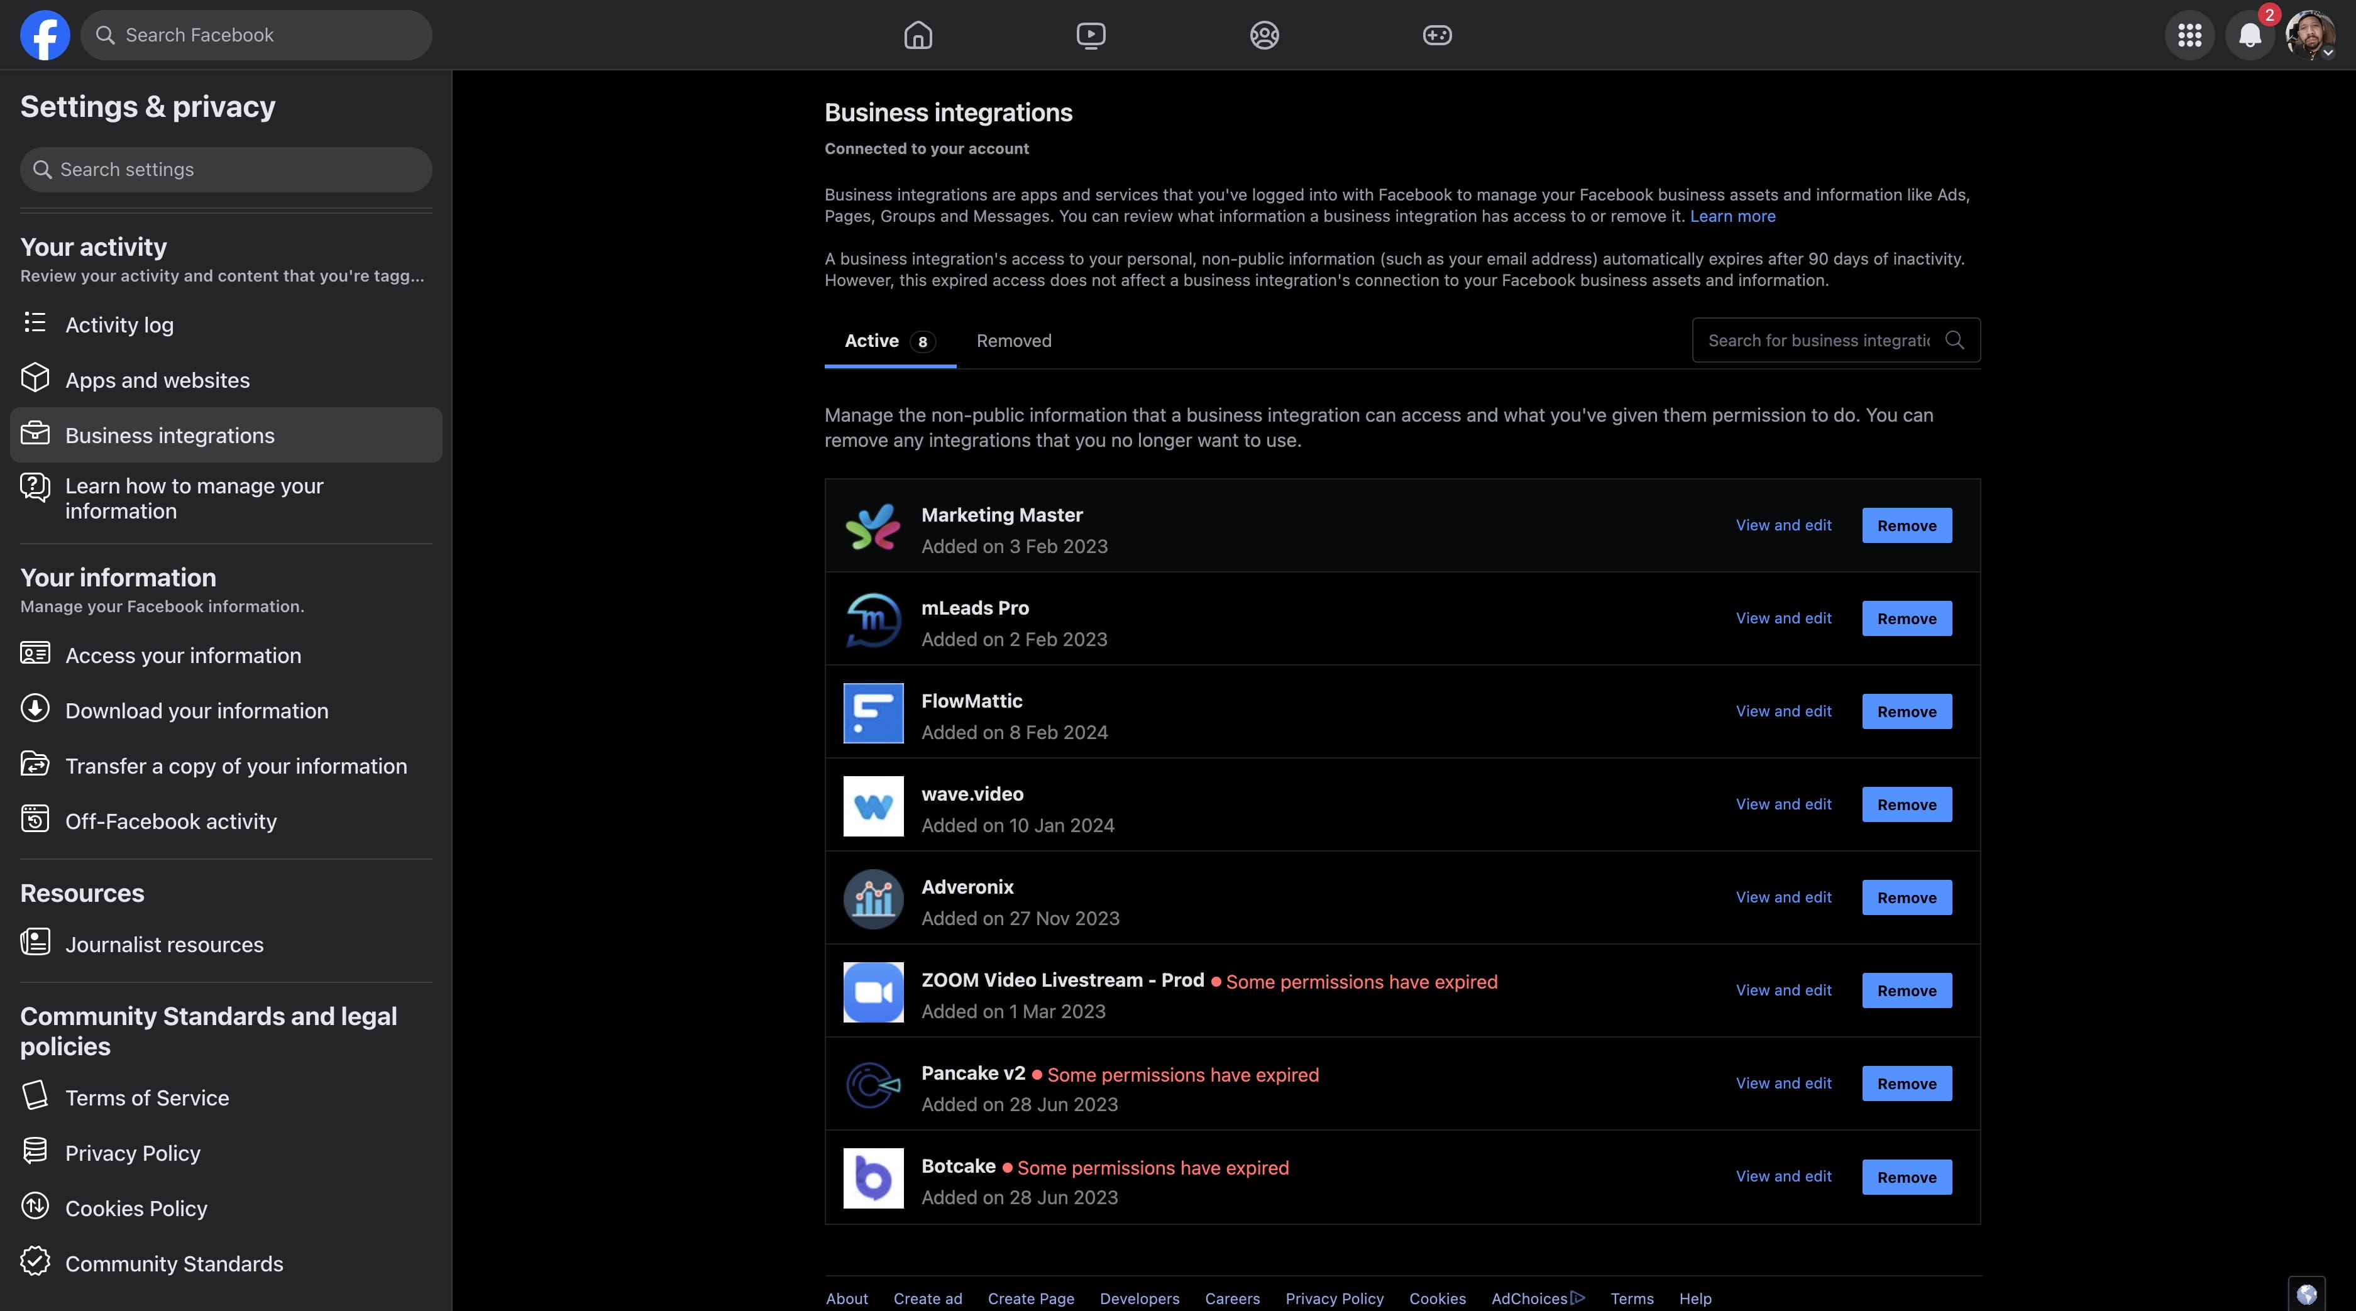Image resolution: width=2356 pixels, height=1311 pixels.
Task: Open the apps grid menu icon
Action: pos(2189,35)
